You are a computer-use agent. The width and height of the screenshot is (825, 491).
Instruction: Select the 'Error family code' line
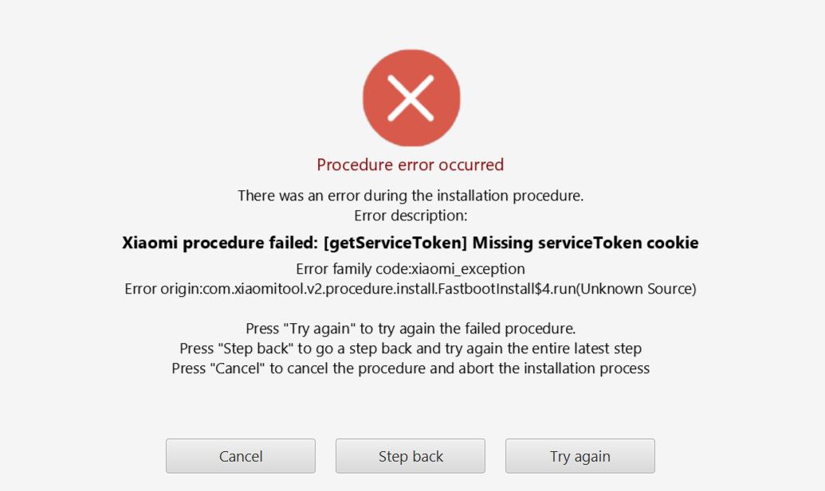411,269
